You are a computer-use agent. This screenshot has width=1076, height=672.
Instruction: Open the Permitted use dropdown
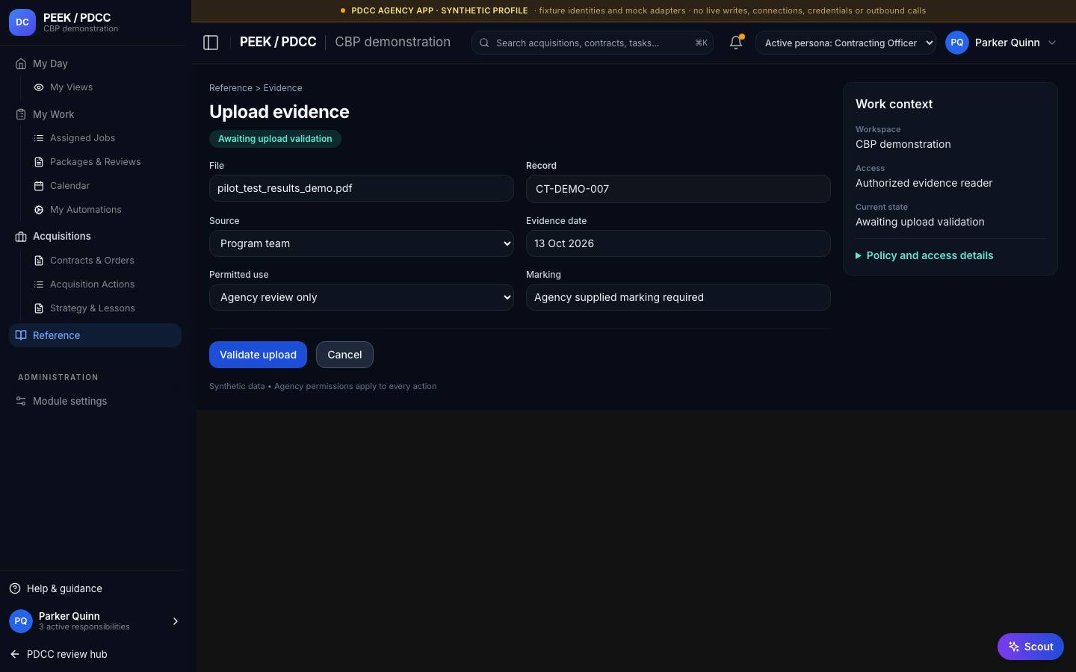click(362, 297)
